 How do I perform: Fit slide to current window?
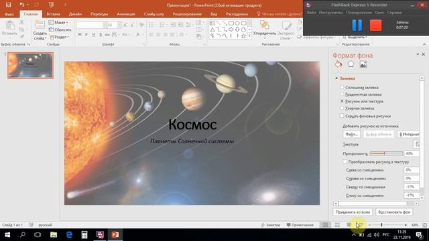coord(424,225)
